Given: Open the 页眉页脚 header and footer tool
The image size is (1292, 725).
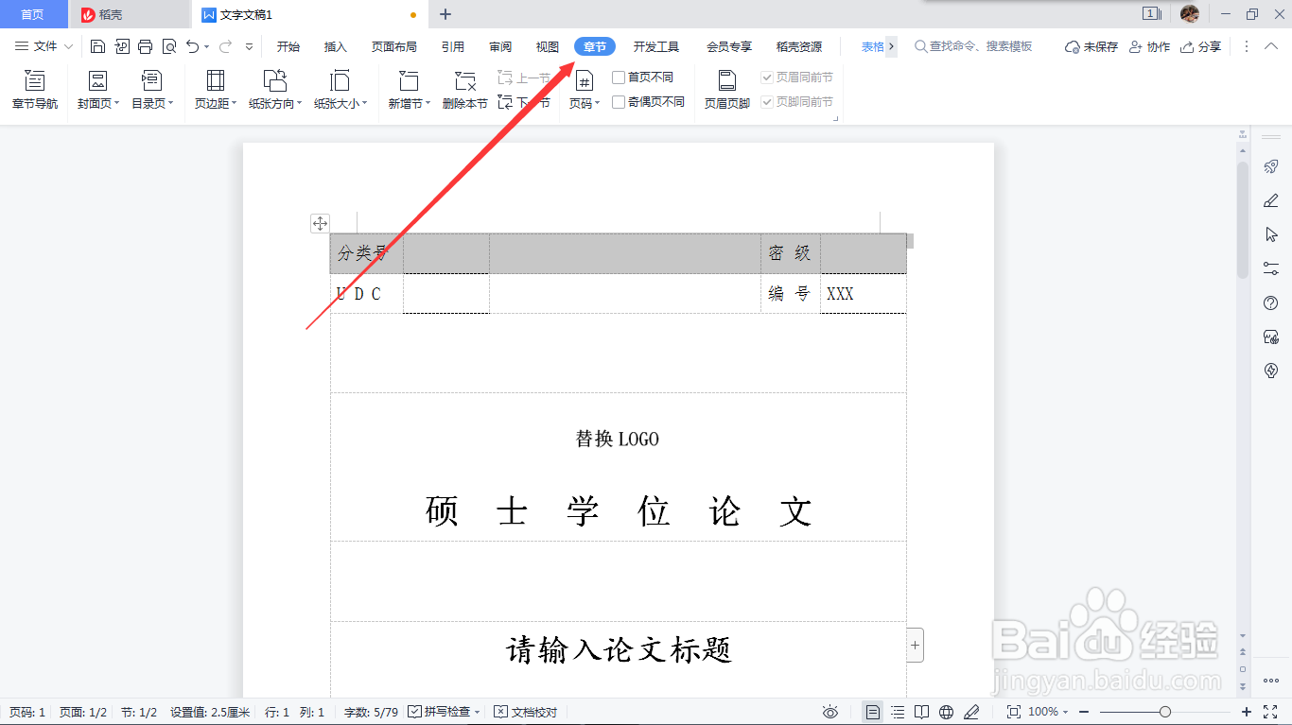Looking at the screenshot, I should (726, 90).
